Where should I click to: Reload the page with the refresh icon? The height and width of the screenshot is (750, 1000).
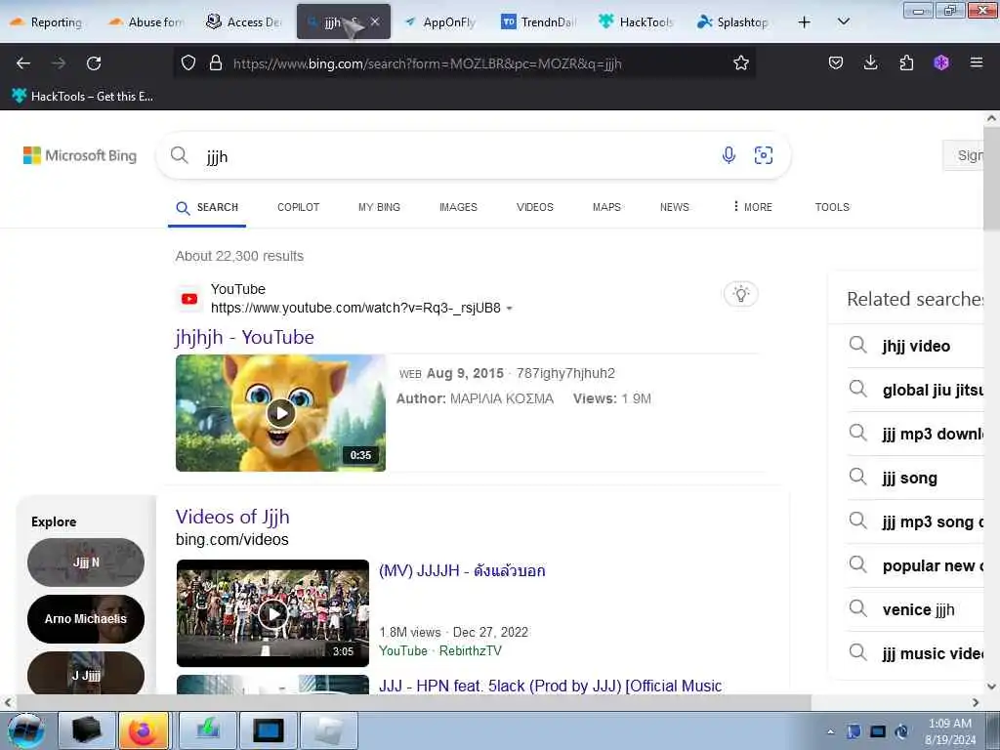coord(94,63)
